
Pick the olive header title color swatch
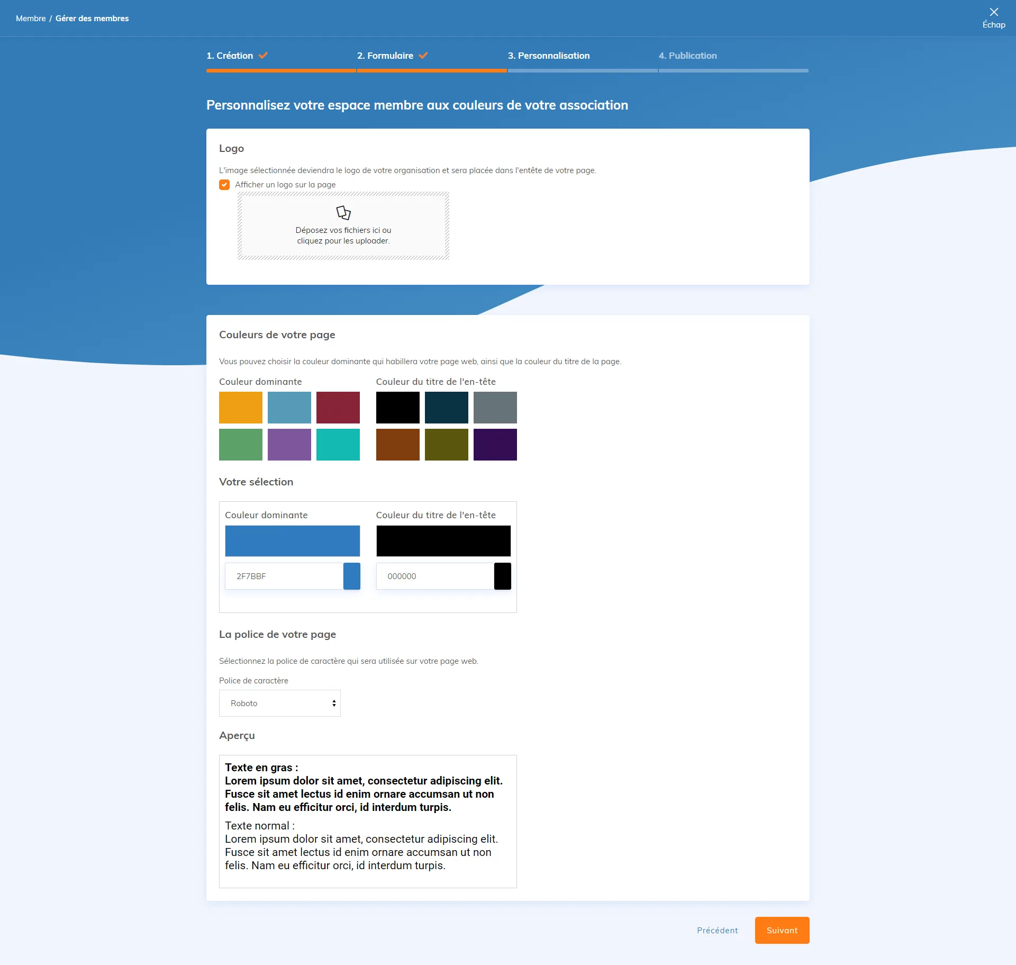(447, 445)
